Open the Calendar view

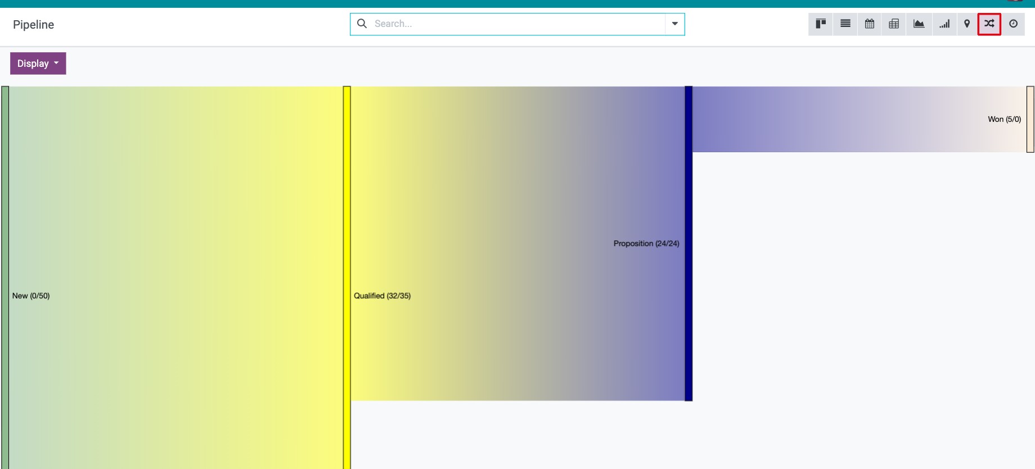click(x=870, y=24)
